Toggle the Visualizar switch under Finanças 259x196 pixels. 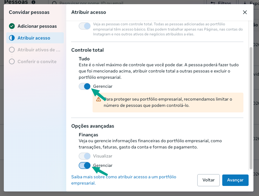[x=85, y=156]
